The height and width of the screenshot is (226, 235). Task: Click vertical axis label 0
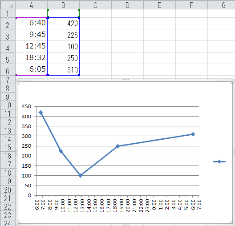click(x=29, y=195)
